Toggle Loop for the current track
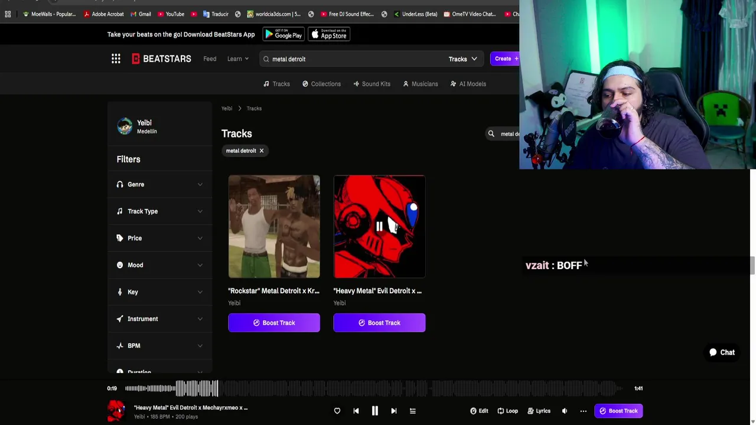Screen dimensions: 756x425 click(x=507, y=411)
